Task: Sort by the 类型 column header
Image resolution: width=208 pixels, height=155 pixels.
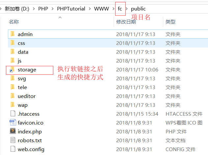Action: pos(170,22)
